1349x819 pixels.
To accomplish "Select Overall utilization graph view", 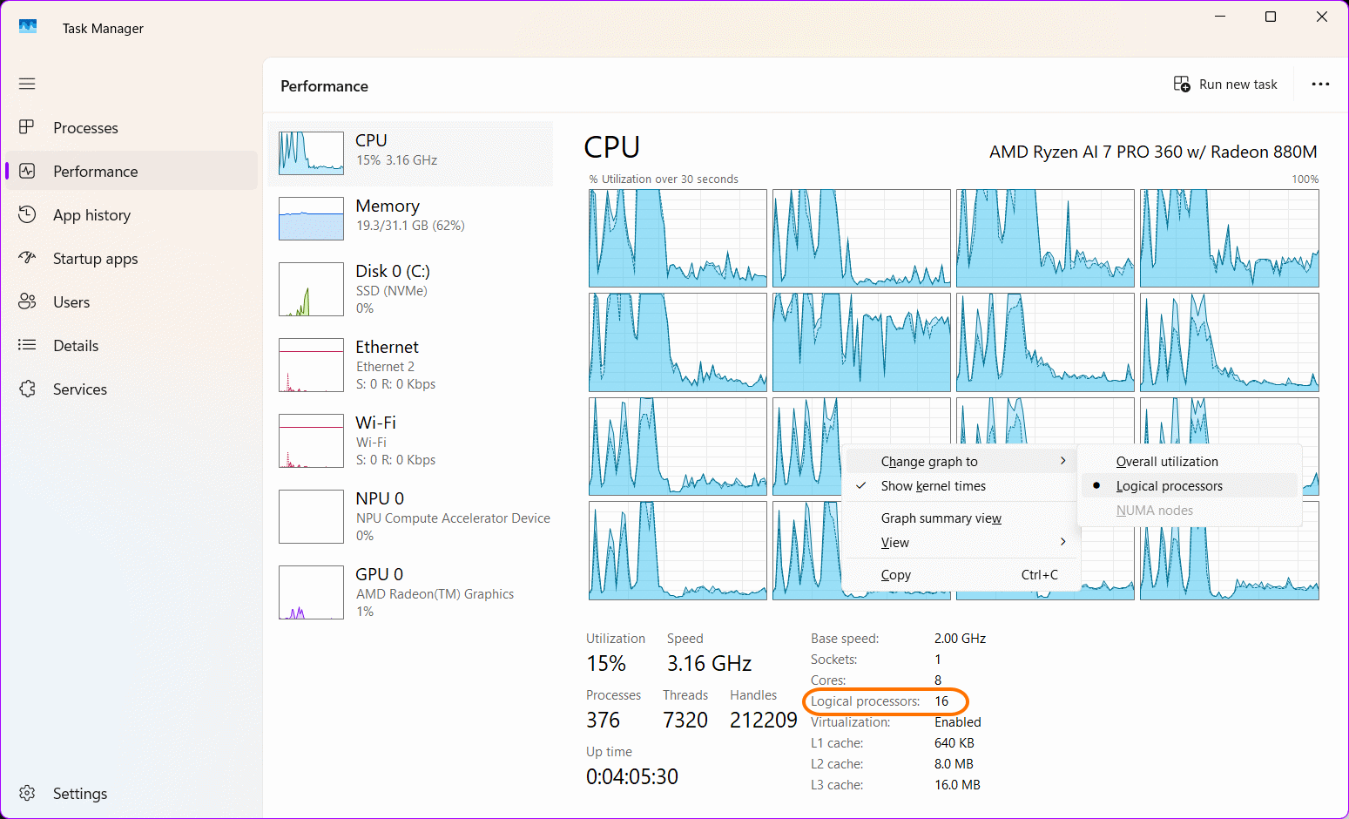I will (1167, 461).
